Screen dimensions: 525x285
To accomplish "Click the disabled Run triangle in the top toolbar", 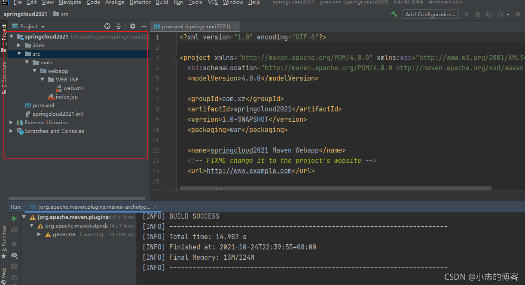I will pyautogui.click(x=467, y=14).
